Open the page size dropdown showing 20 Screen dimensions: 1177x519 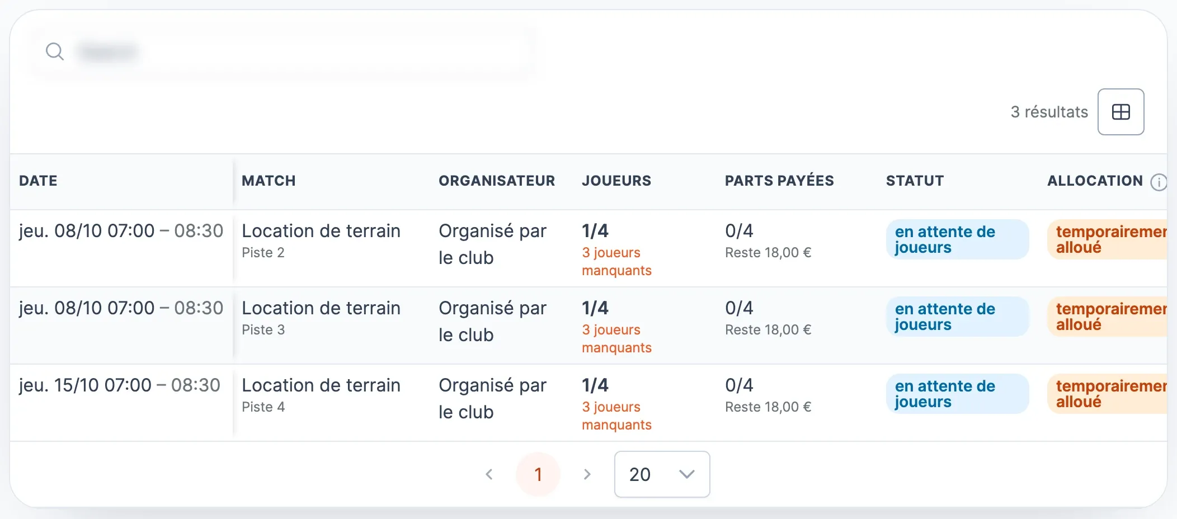point(662,474)
